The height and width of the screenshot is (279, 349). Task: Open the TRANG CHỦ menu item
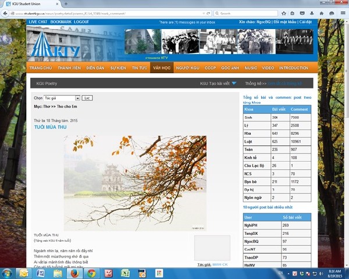[41, 68]
